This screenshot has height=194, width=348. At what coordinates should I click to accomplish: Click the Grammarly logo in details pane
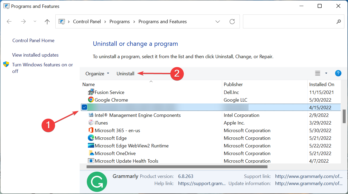97,181
